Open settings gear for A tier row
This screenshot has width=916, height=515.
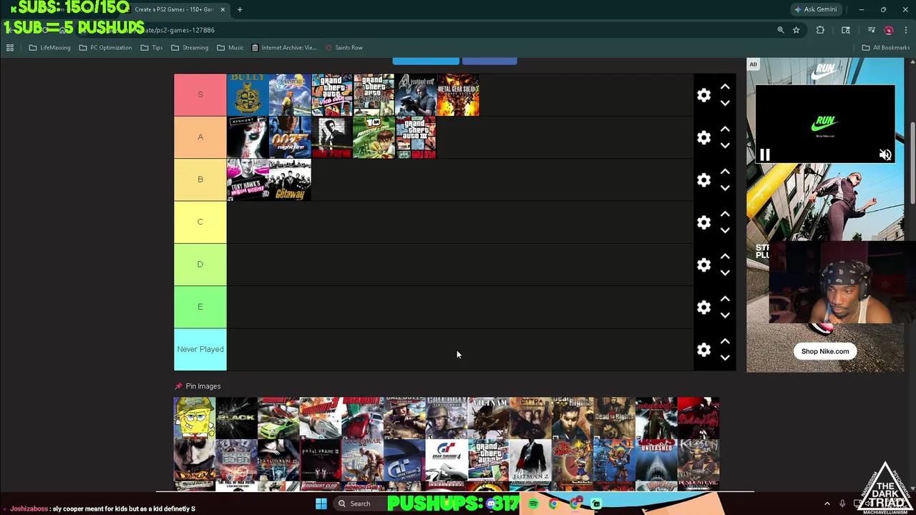pyautogui.click(x=704, y=137)
